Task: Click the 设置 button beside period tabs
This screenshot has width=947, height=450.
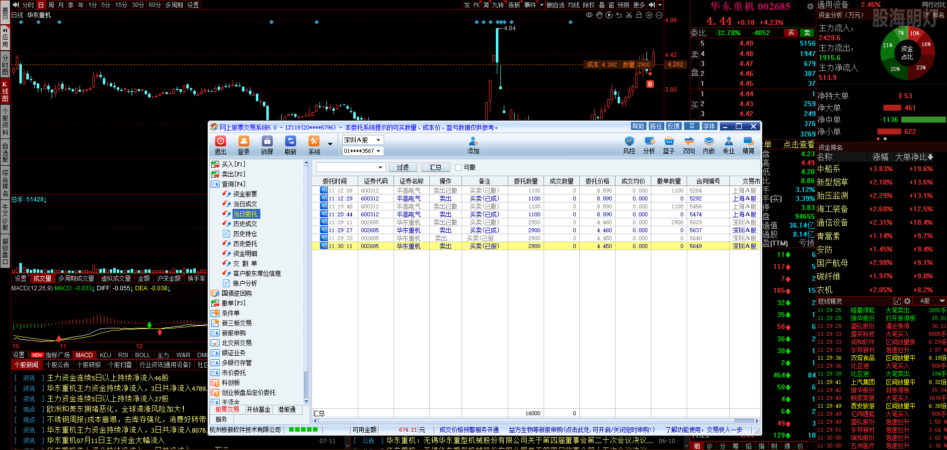Action: click(193, 5)
